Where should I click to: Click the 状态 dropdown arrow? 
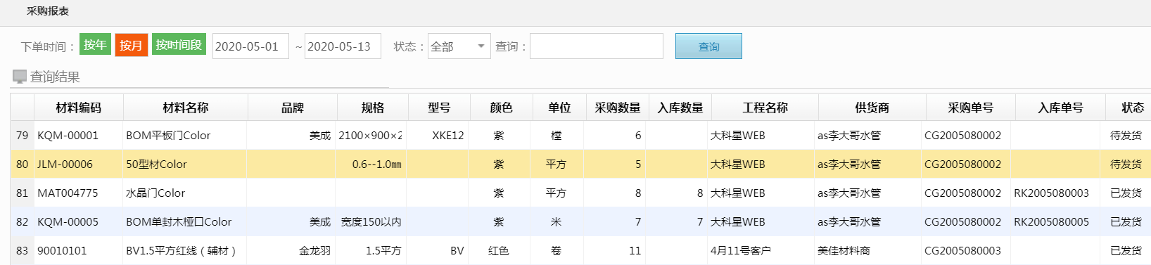tap(481, 46)
